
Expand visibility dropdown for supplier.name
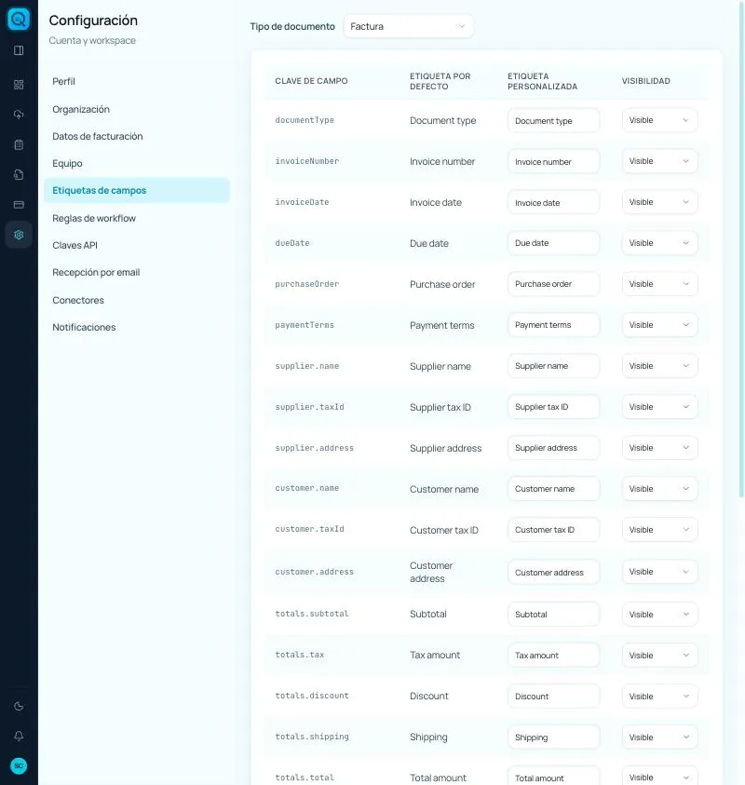[659, 366]
